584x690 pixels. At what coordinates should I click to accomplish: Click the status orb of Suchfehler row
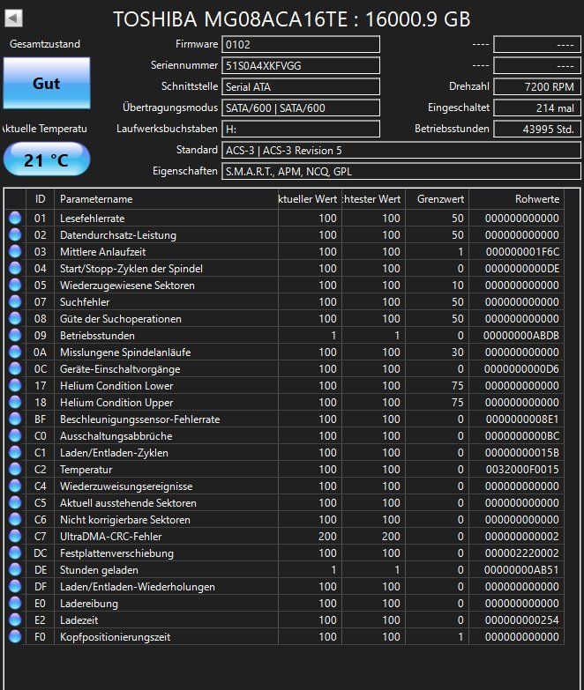click(x=15, y=301)
